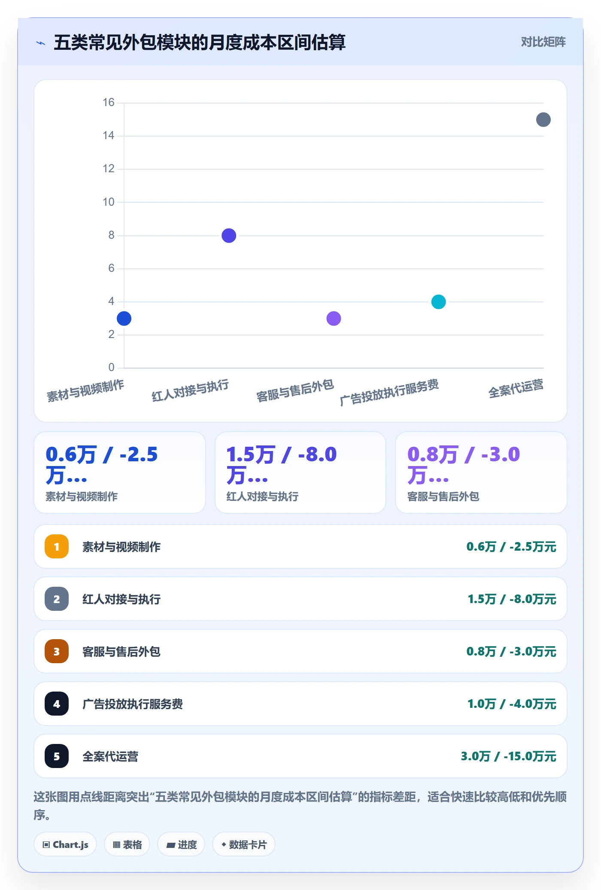Screen dimensions: 601x890
Task: Click the green value 0.6万 / -2.5万元
Action: (511, 547)
